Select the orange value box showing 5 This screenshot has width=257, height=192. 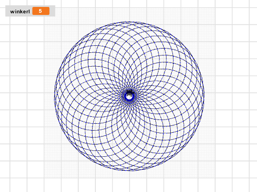pos(41,11)
